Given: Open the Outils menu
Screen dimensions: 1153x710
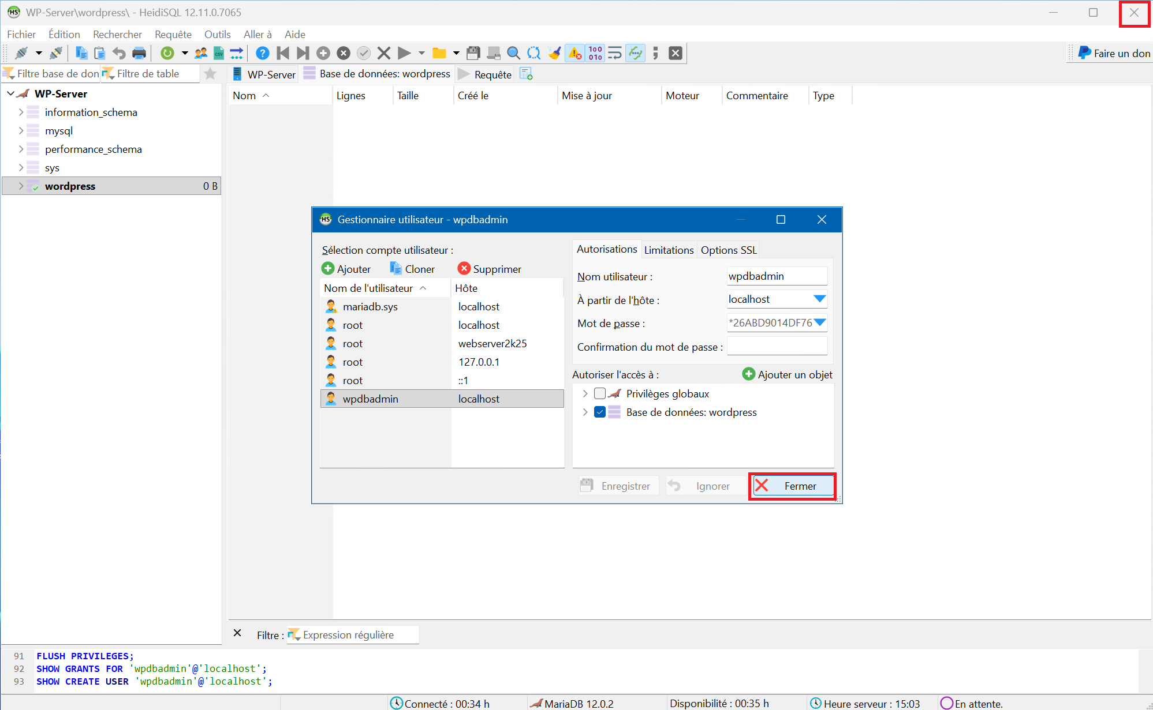Looking at the screenshot, I should click(x=217, y=35).
